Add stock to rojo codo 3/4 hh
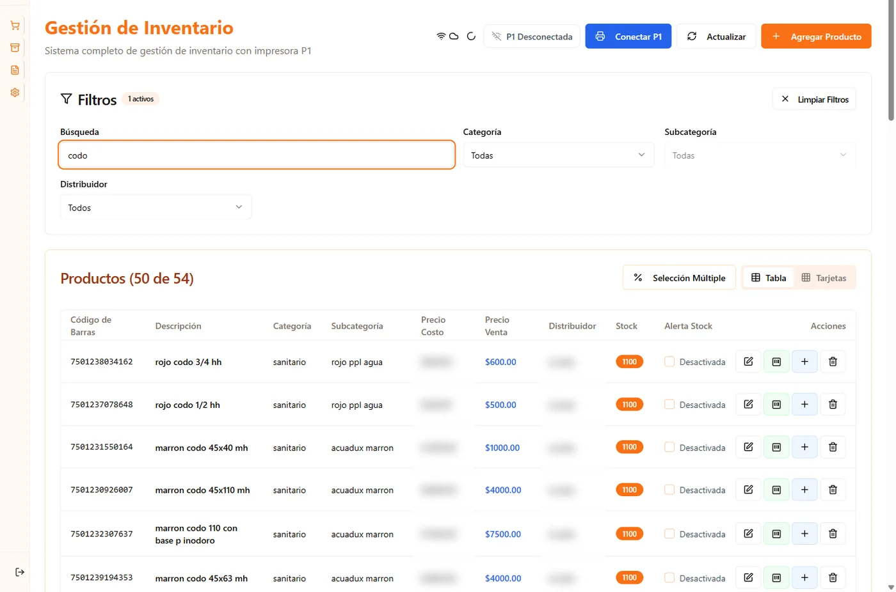This screenshot has width=896, height=592. pyautogui.click(x=804, y=362)
